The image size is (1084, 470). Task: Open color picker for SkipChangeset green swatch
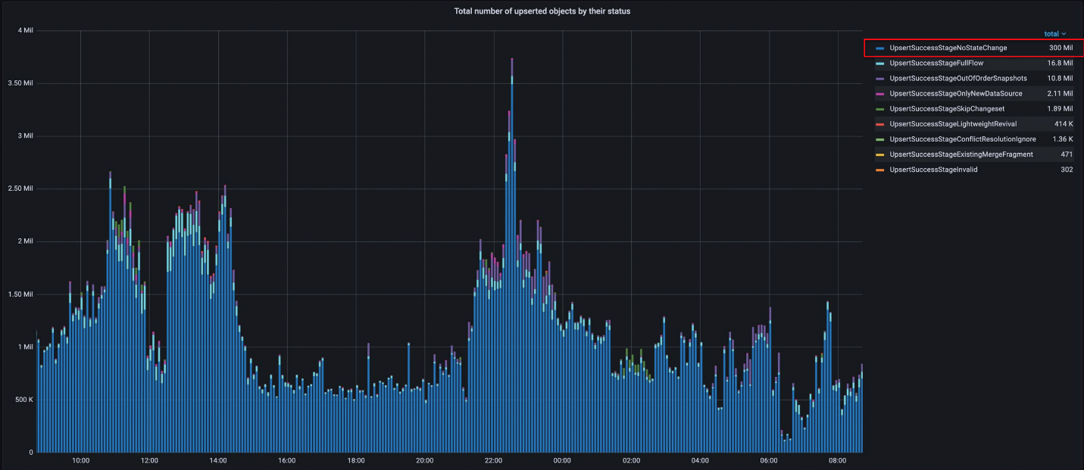point(879,109)
